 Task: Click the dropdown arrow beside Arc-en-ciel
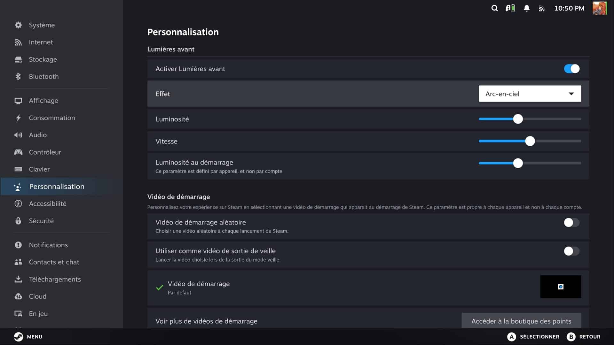pyautogui.click(x=571, y=94)
